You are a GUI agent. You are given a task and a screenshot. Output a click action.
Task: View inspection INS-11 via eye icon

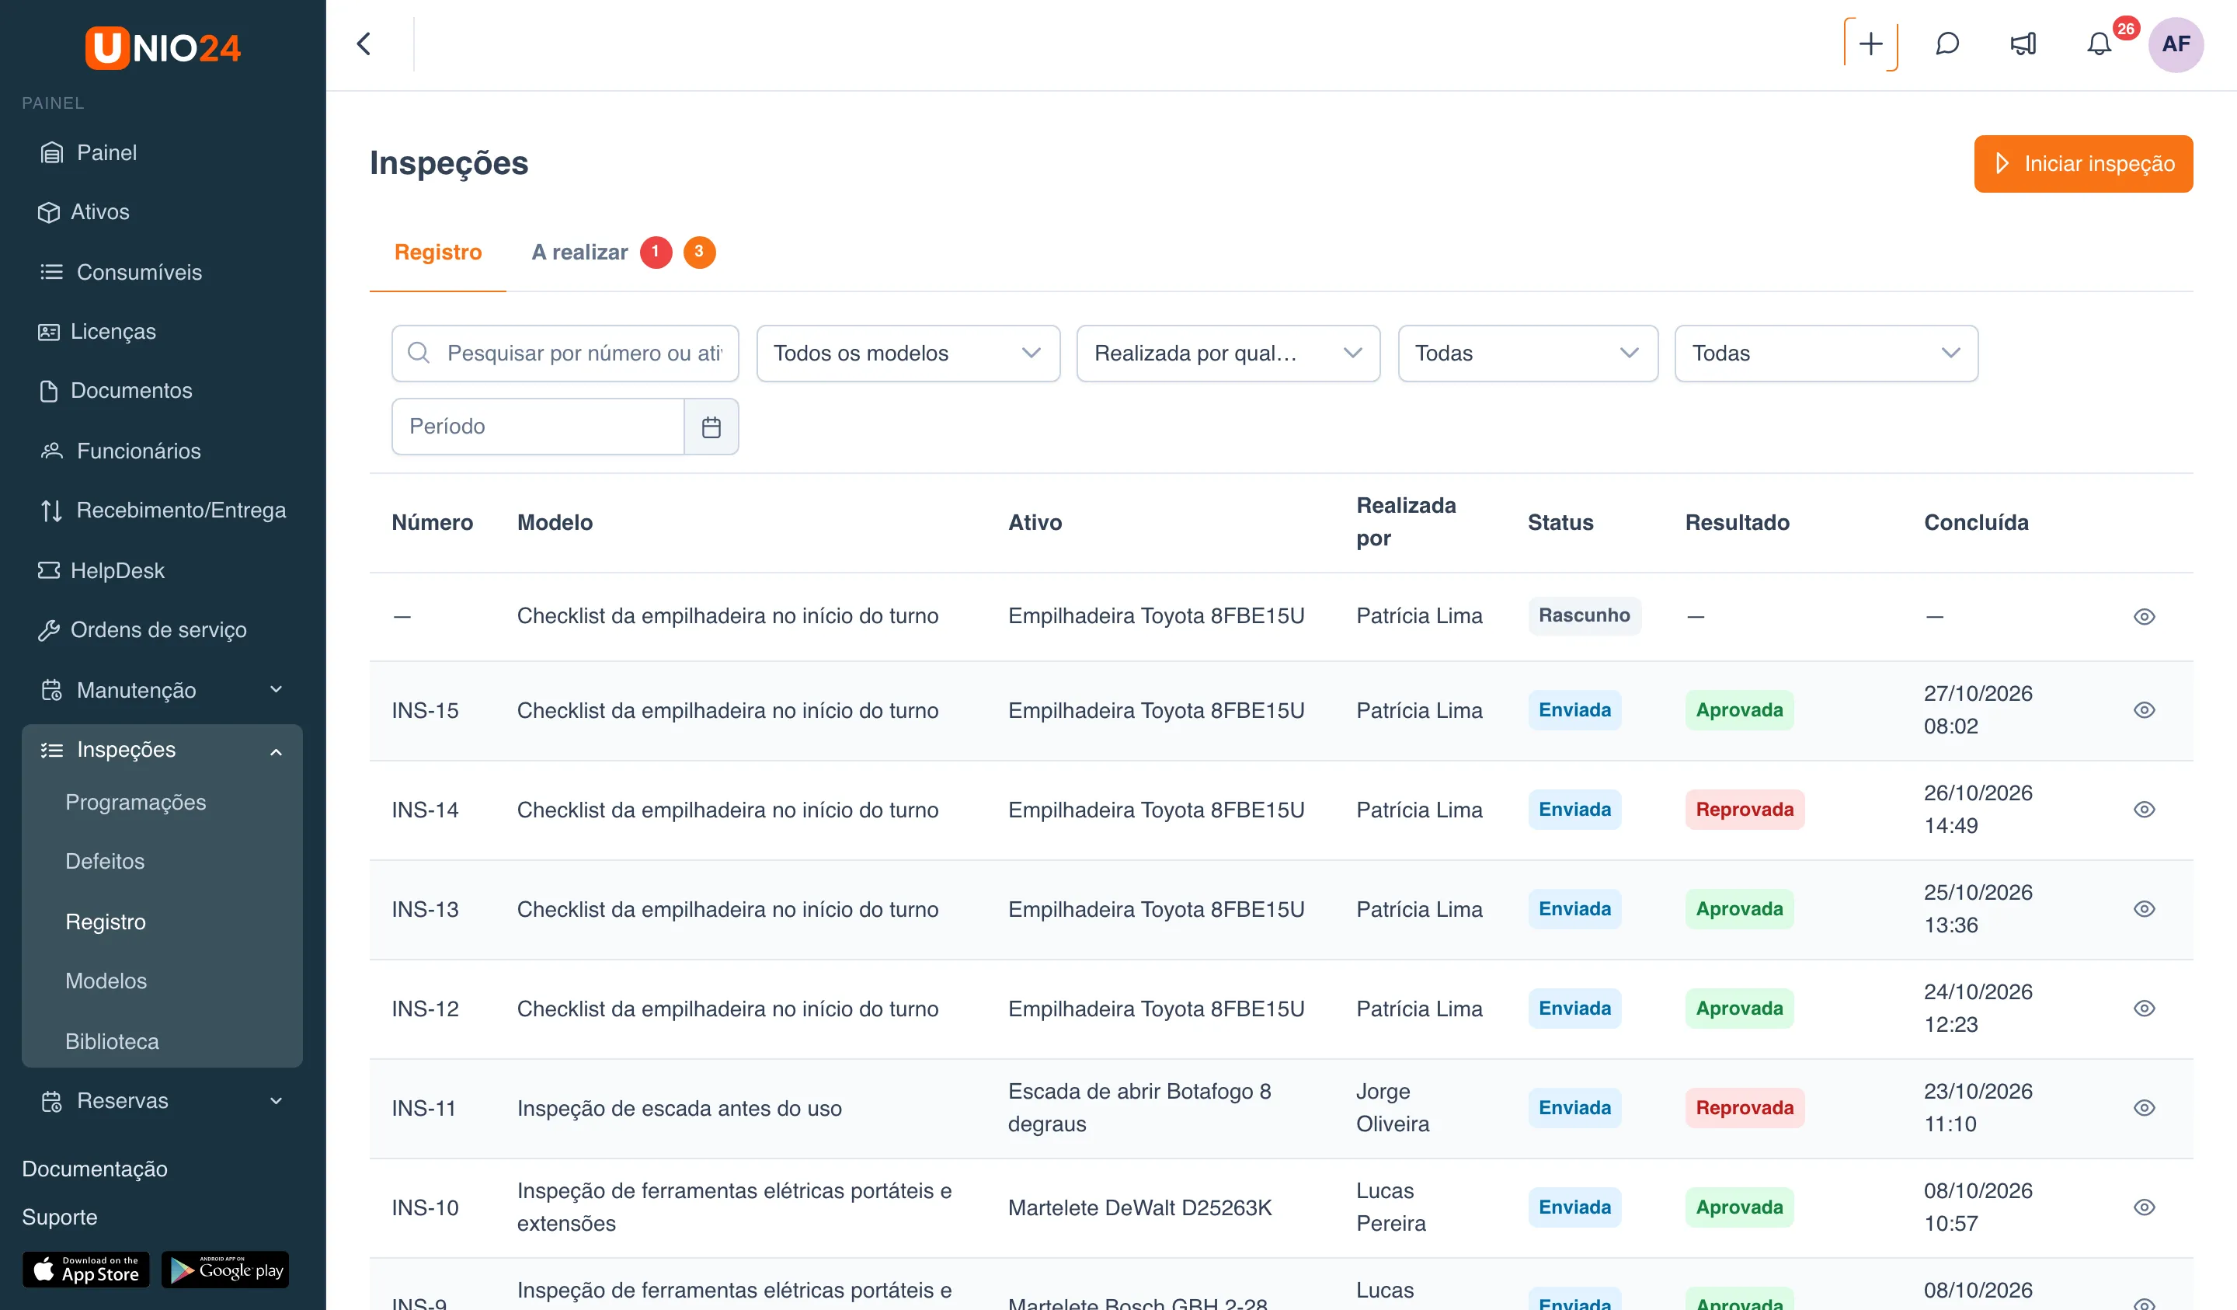(2144, 1107)
